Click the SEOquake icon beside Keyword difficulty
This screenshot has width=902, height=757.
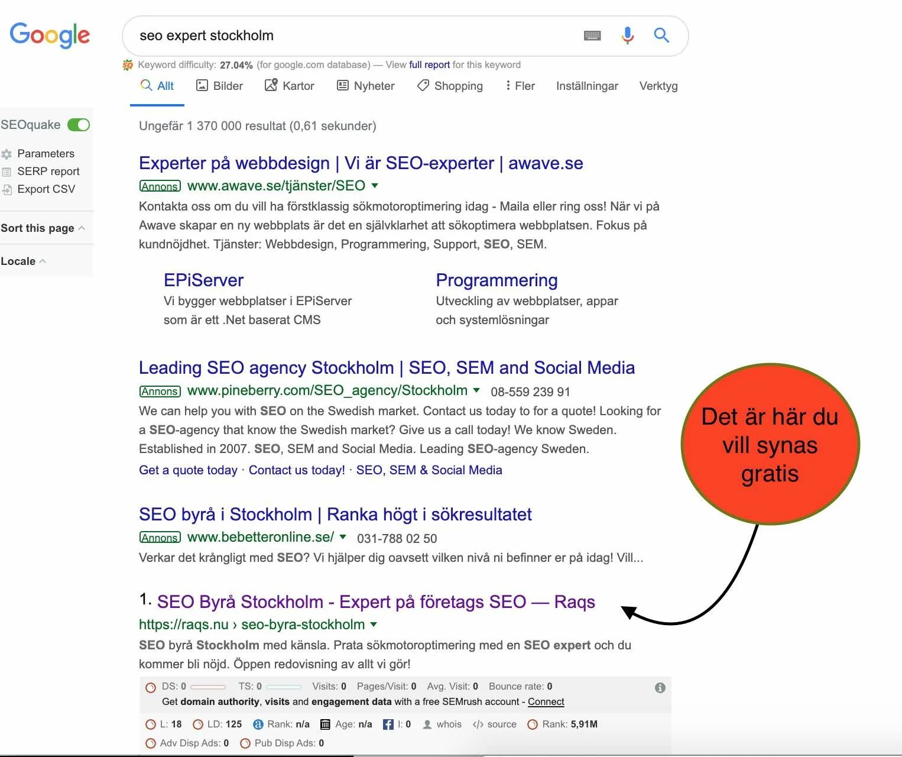tap(128, 65)
